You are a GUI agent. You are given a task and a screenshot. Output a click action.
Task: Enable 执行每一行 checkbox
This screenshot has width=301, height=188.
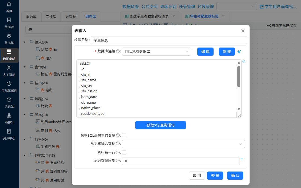pyautogui.click(x=124, y=152)
